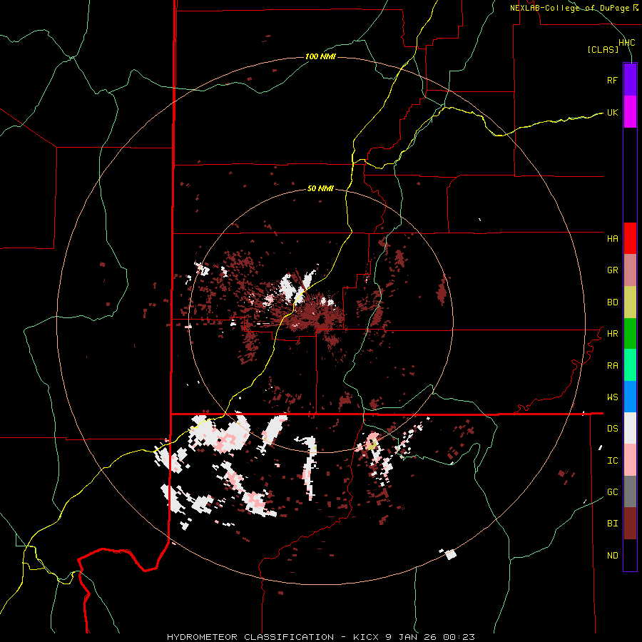
Task: Select the GR graupel color swatch
Action: (x=630, y=270)
